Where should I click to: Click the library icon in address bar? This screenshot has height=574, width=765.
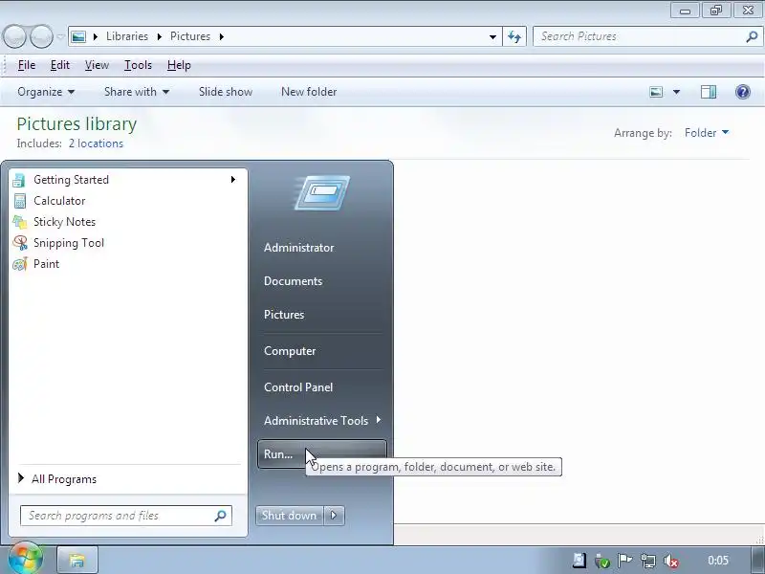pyautogui.click(x=78, y=36)
